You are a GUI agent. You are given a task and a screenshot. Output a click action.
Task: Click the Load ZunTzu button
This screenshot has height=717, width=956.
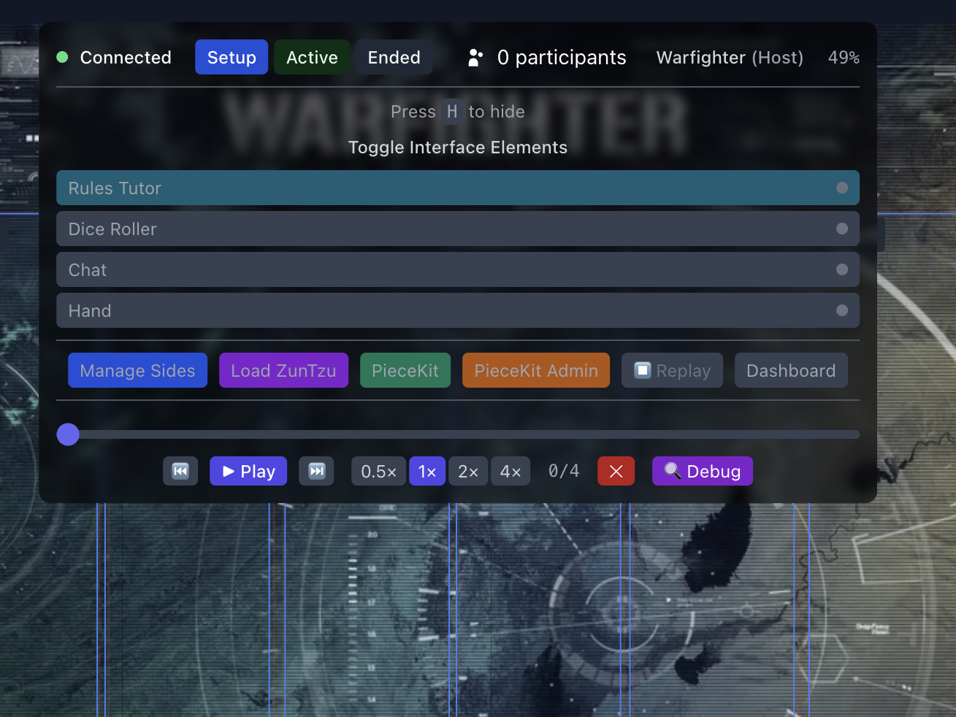point(283,370)
